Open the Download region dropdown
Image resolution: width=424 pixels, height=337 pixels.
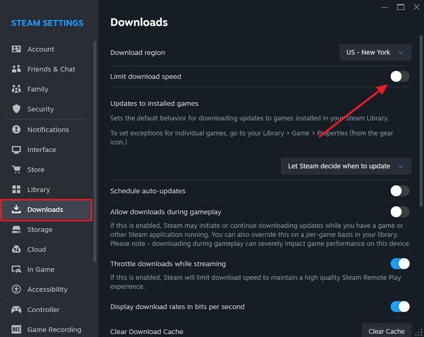tap(375, 52)
